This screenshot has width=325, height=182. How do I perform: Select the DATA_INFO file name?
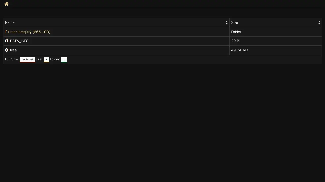pos(19,41)
